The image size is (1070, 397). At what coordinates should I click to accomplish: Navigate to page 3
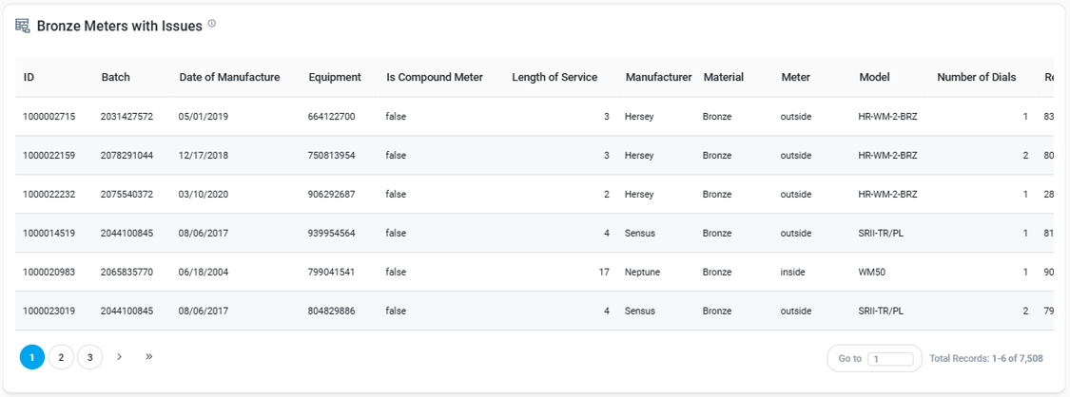pyautogui.click(x=89, y=357)
